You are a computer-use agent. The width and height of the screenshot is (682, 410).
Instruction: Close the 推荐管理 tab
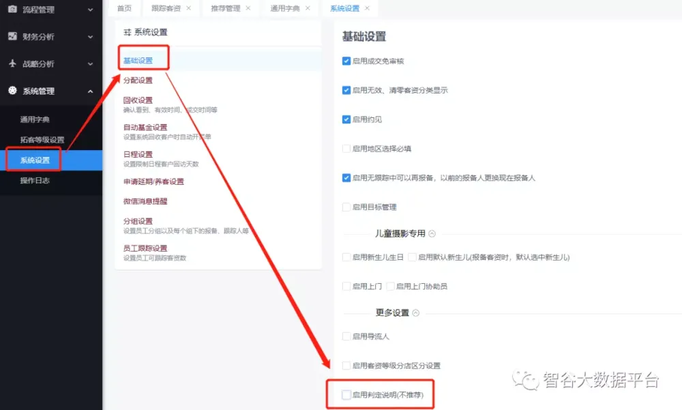pyautogui.click(x=248, y=8)
